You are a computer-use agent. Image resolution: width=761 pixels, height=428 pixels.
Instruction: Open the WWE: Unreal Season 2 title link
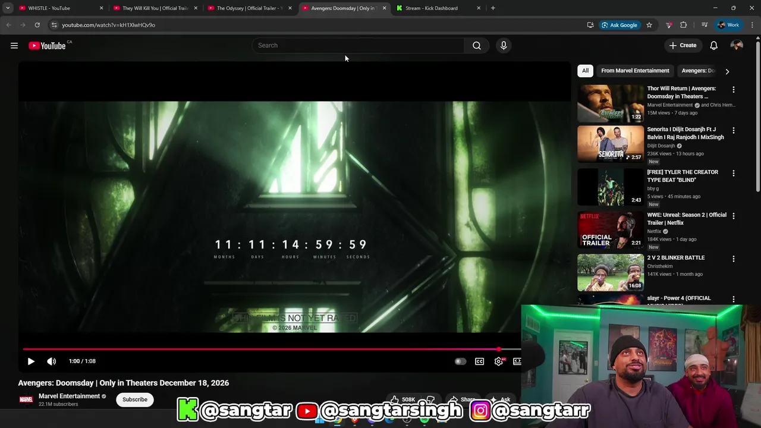(687, 219)
